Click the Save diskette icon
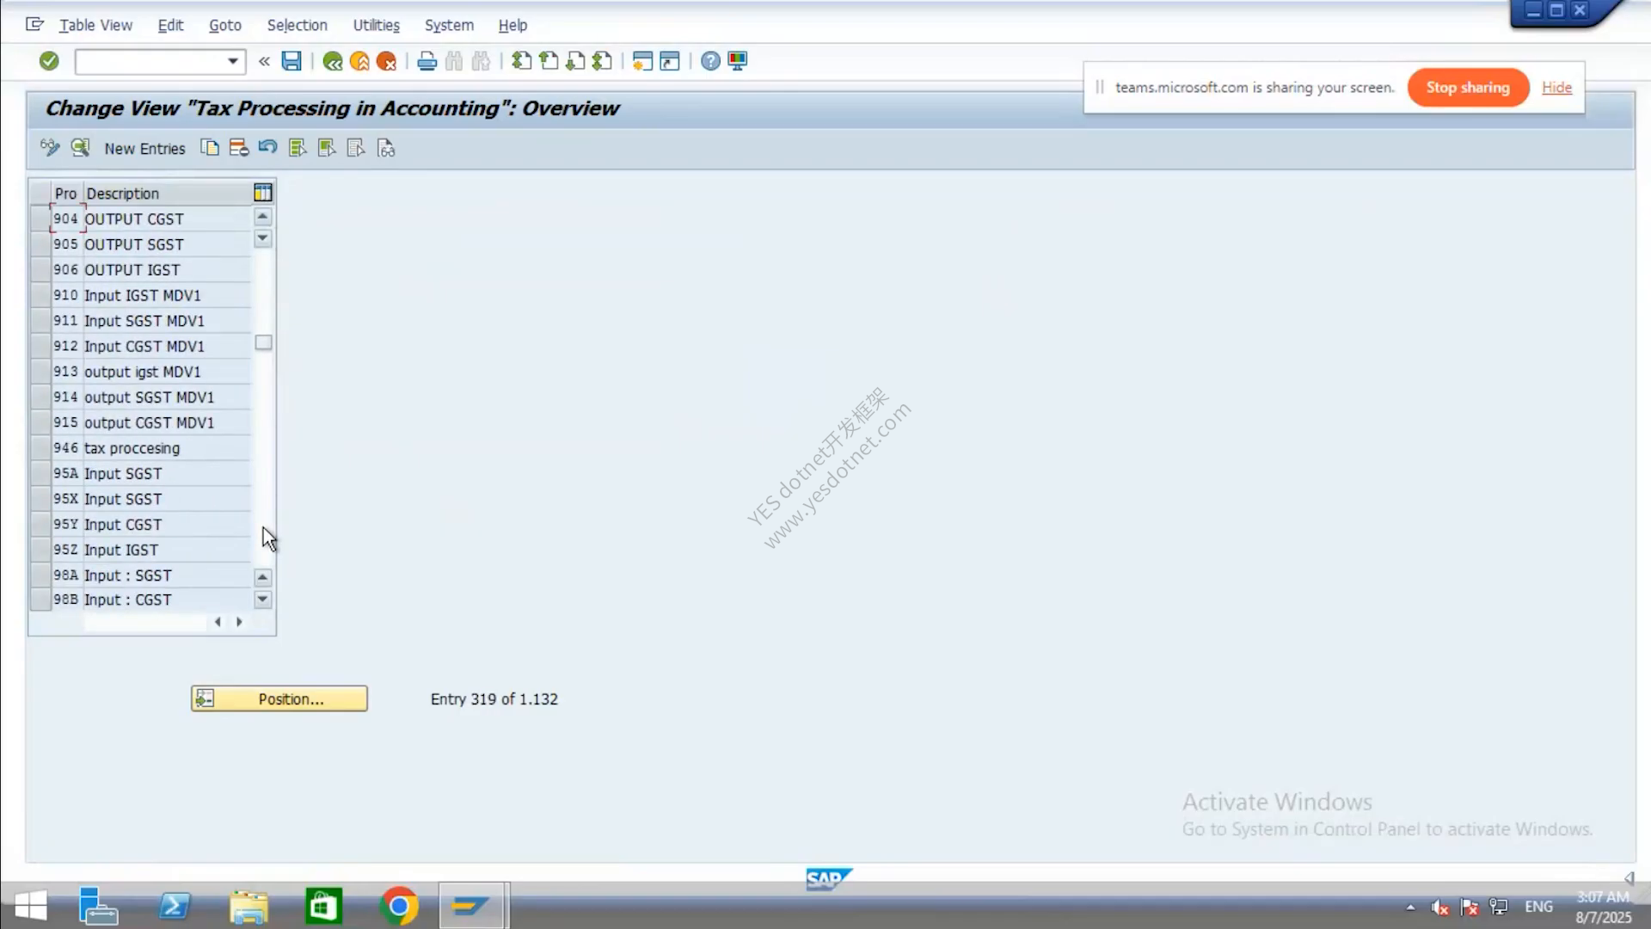Viewport: 1651px width, 929px height. click(292, 61)
